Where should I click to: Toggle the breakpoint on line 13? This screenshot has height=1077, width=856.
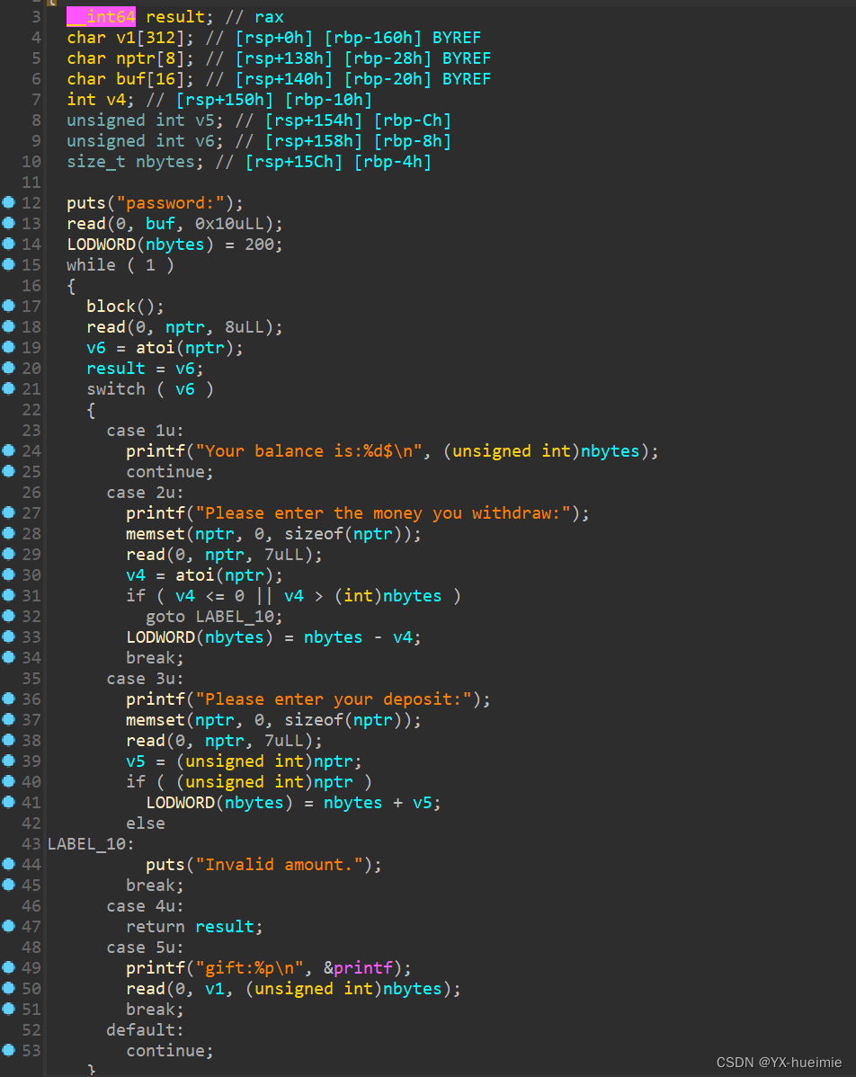(x=8, y=223)
